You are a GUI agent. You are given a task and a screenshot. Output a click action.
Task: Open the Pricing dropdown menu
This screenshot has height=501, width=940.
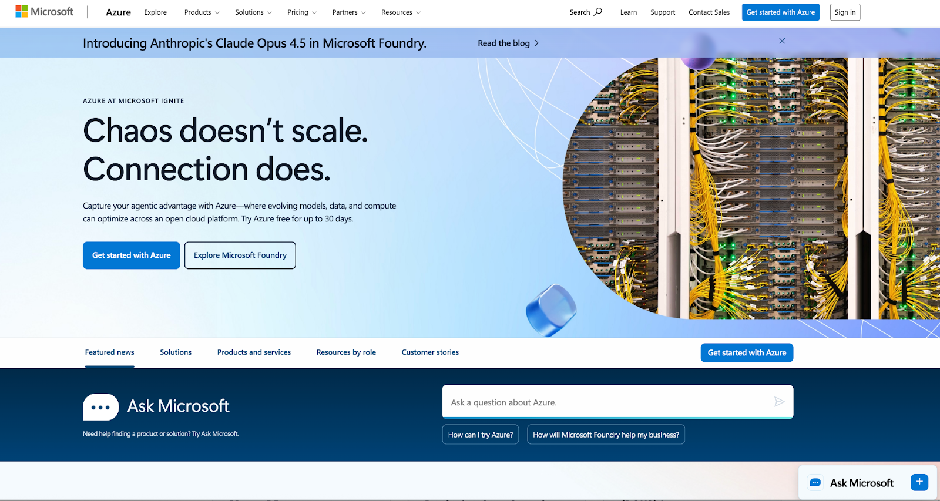click(302, 12)
